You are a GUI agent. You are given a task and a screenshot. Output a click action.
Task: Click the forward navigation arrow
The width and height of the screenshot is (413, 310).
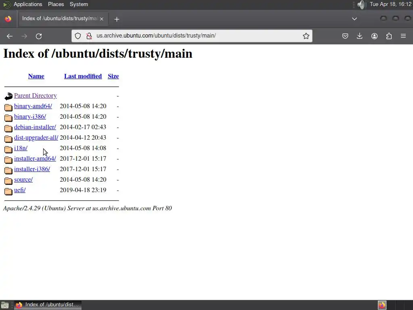pos(24,36)
